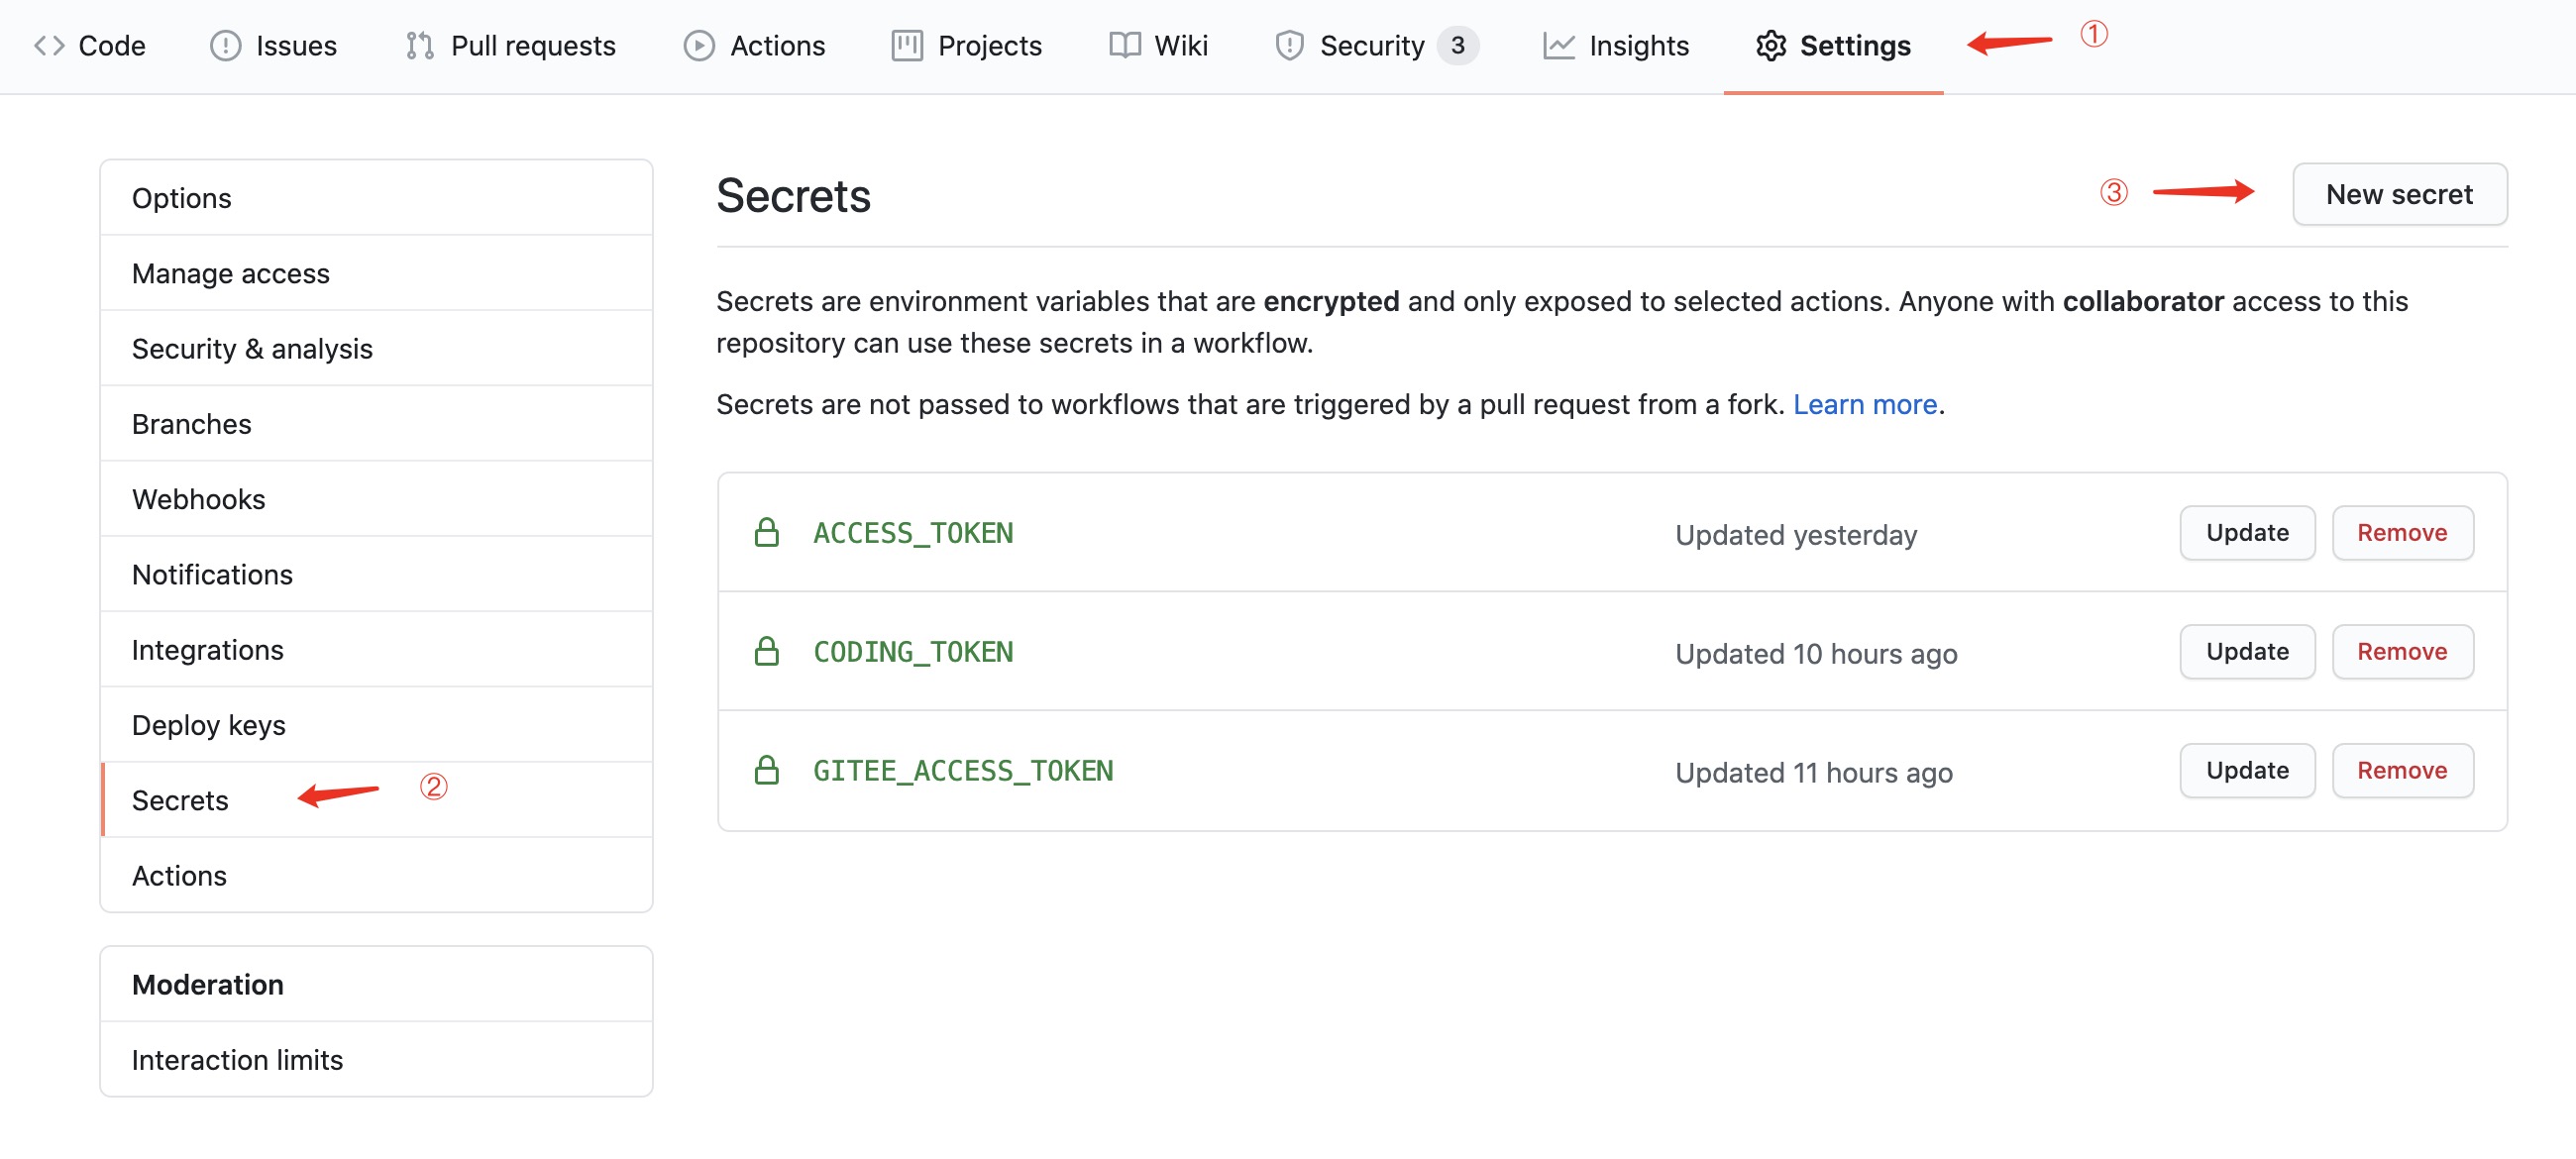Open the Learn more link

[1864, 404]
